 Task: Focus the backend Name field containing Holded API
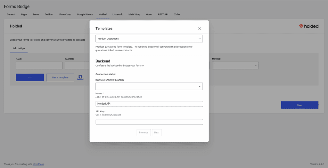149,104
